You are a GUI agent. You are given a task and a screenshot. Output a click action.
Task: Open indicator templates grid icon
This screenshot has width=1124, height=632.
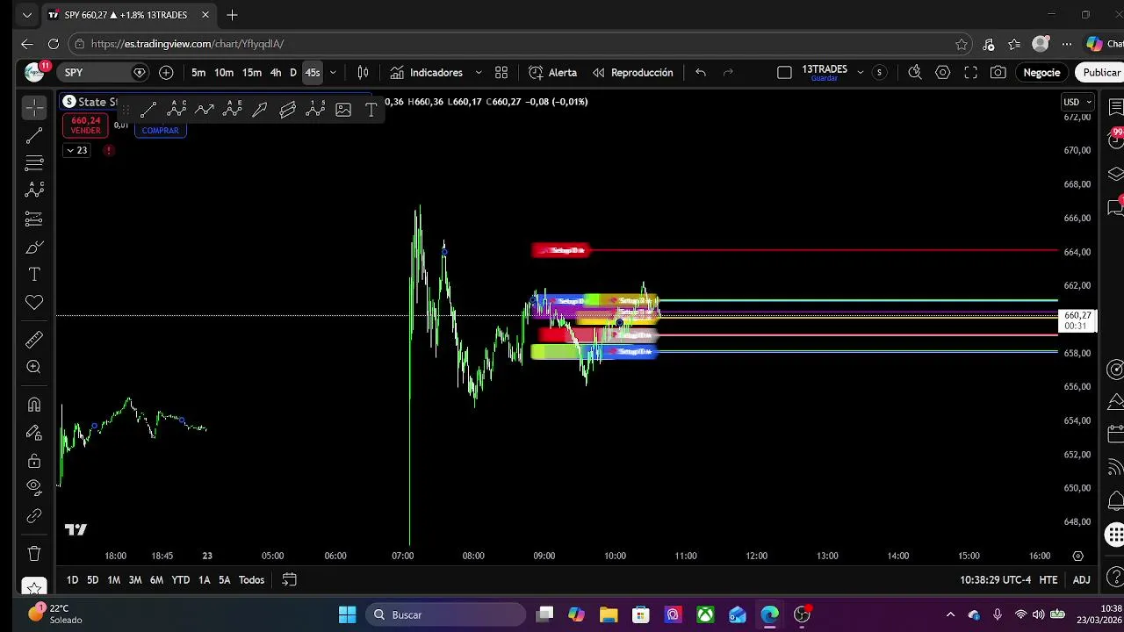click(x=501, y=73)
